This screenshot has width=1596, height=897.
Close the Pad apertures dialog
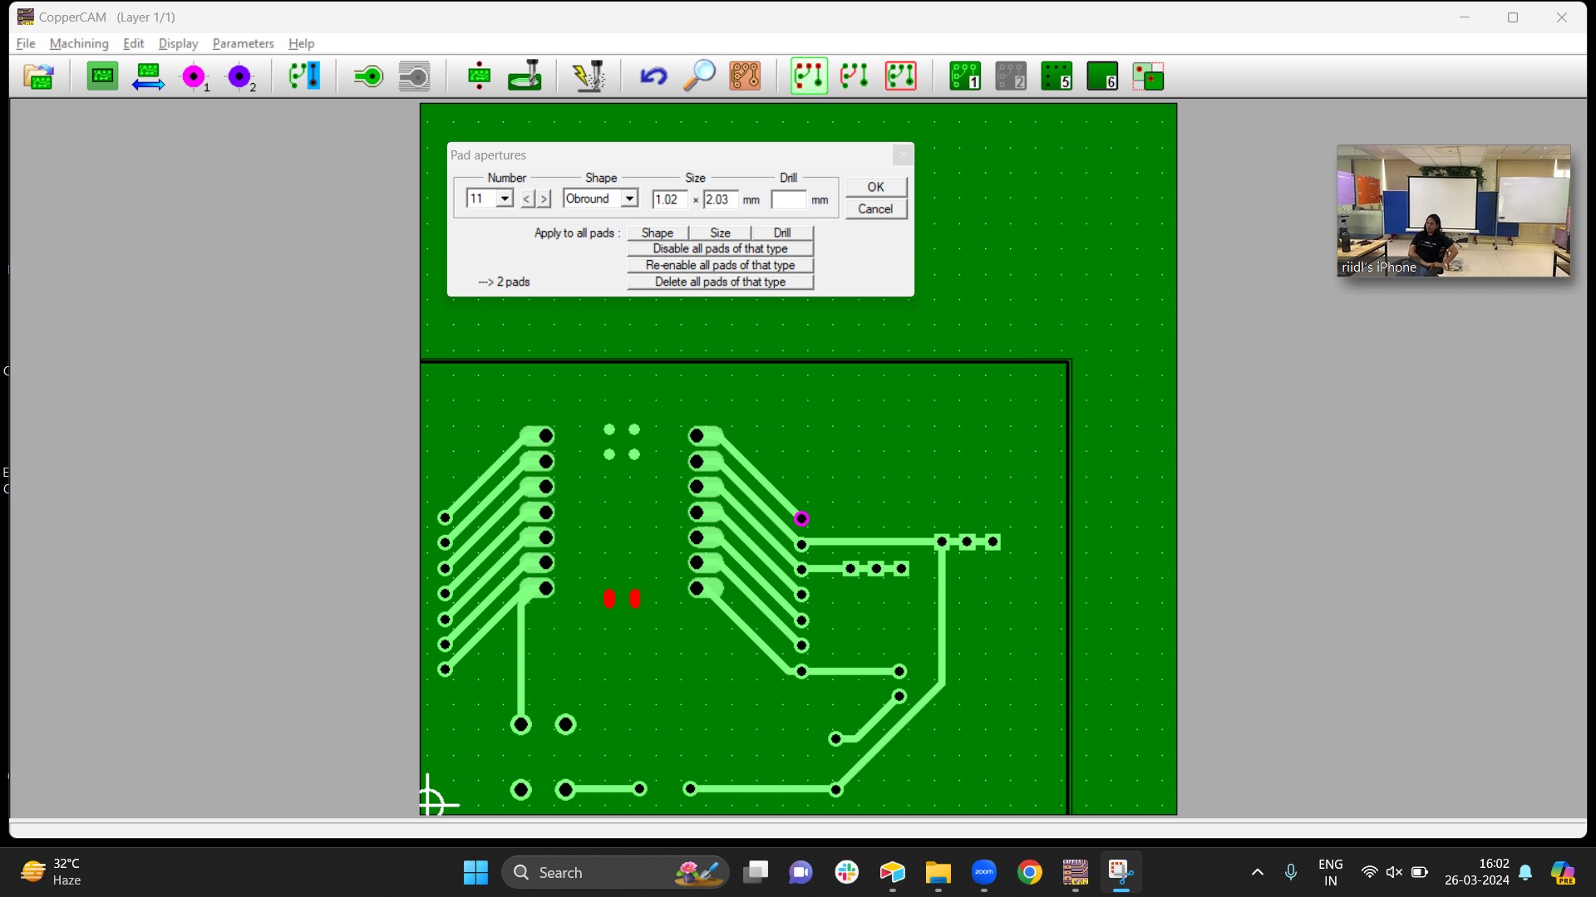[x=904, y=154]
